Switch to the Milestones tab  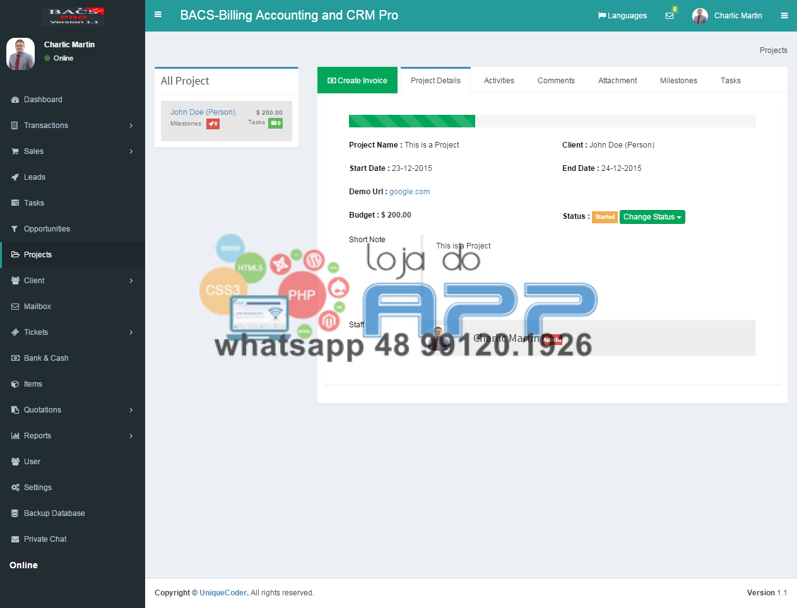(678, 81)
